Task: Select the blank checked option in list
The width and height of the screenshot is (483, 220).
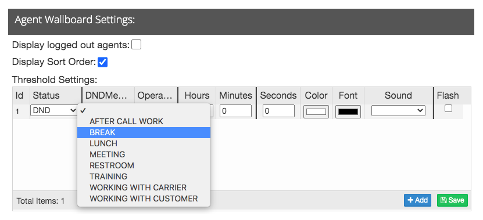Action: 144,110
